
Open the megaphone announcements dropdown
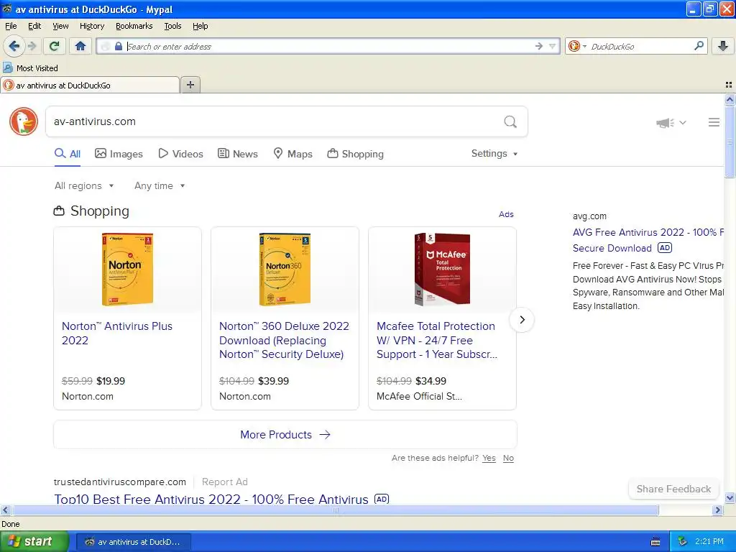pos(671,122)
